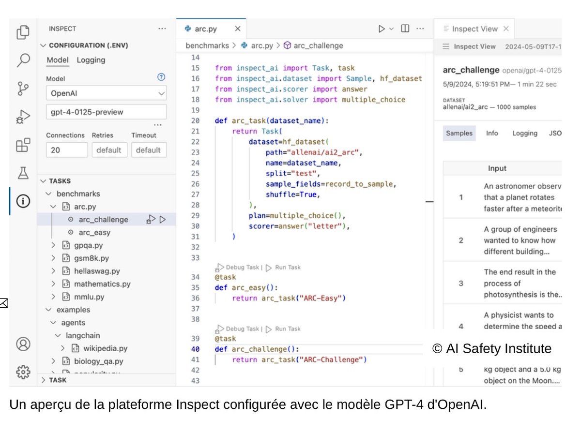This screenshot has height=448, width=581.
Task: Open sample 3 about photosynthesis
Action: tap(503, 284)
